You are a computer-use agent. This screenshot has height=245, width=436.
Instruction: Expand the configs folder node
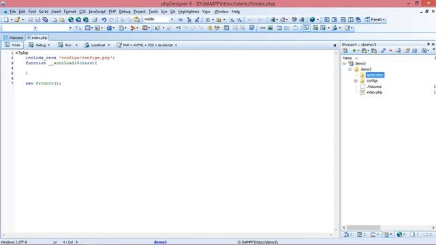[x=356, y=81]
